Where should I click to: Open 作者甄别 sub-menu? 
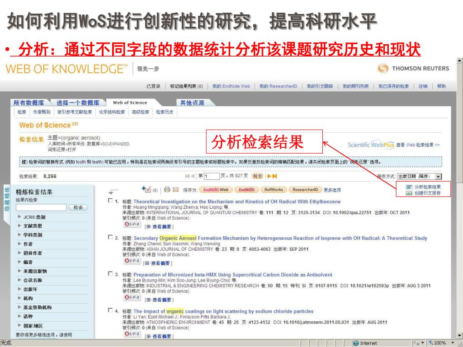pyautogui.click(x=42, y=112)
